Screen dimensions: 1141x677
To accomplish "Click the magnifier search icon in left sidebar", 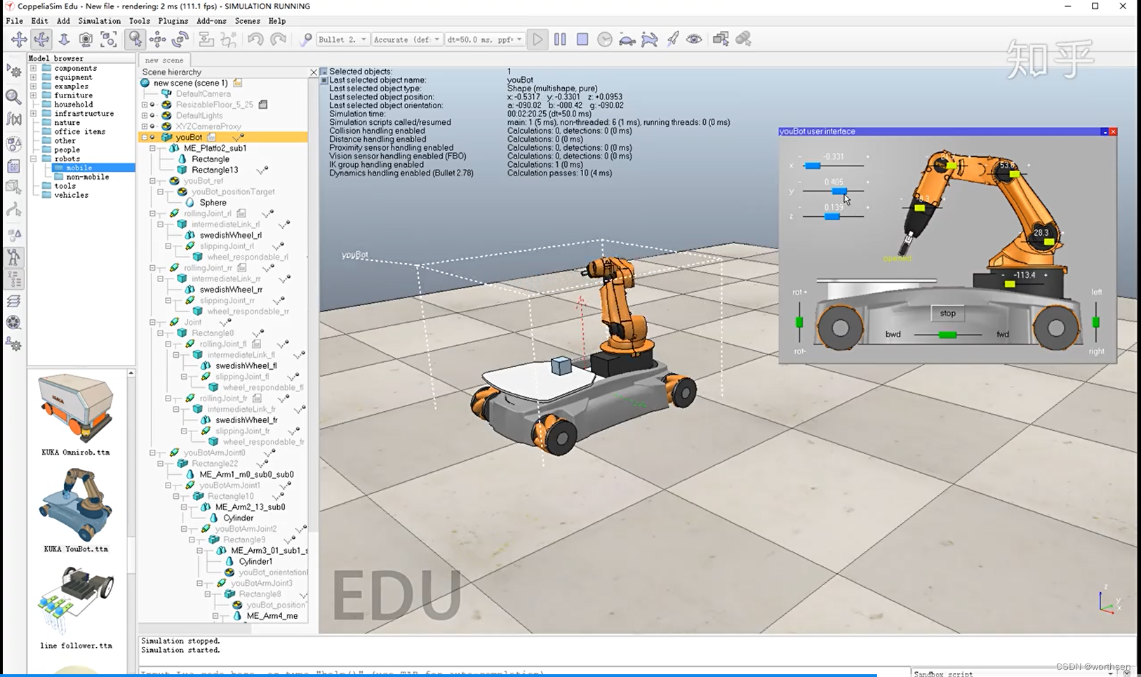I will 13,97.
